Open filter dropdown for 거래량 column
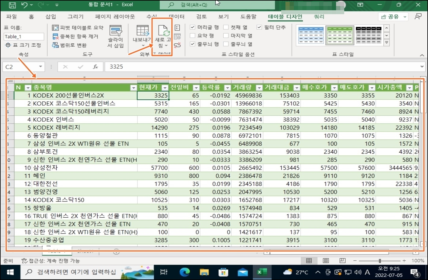This screenshot has width=428, height=280. point(259,88)
